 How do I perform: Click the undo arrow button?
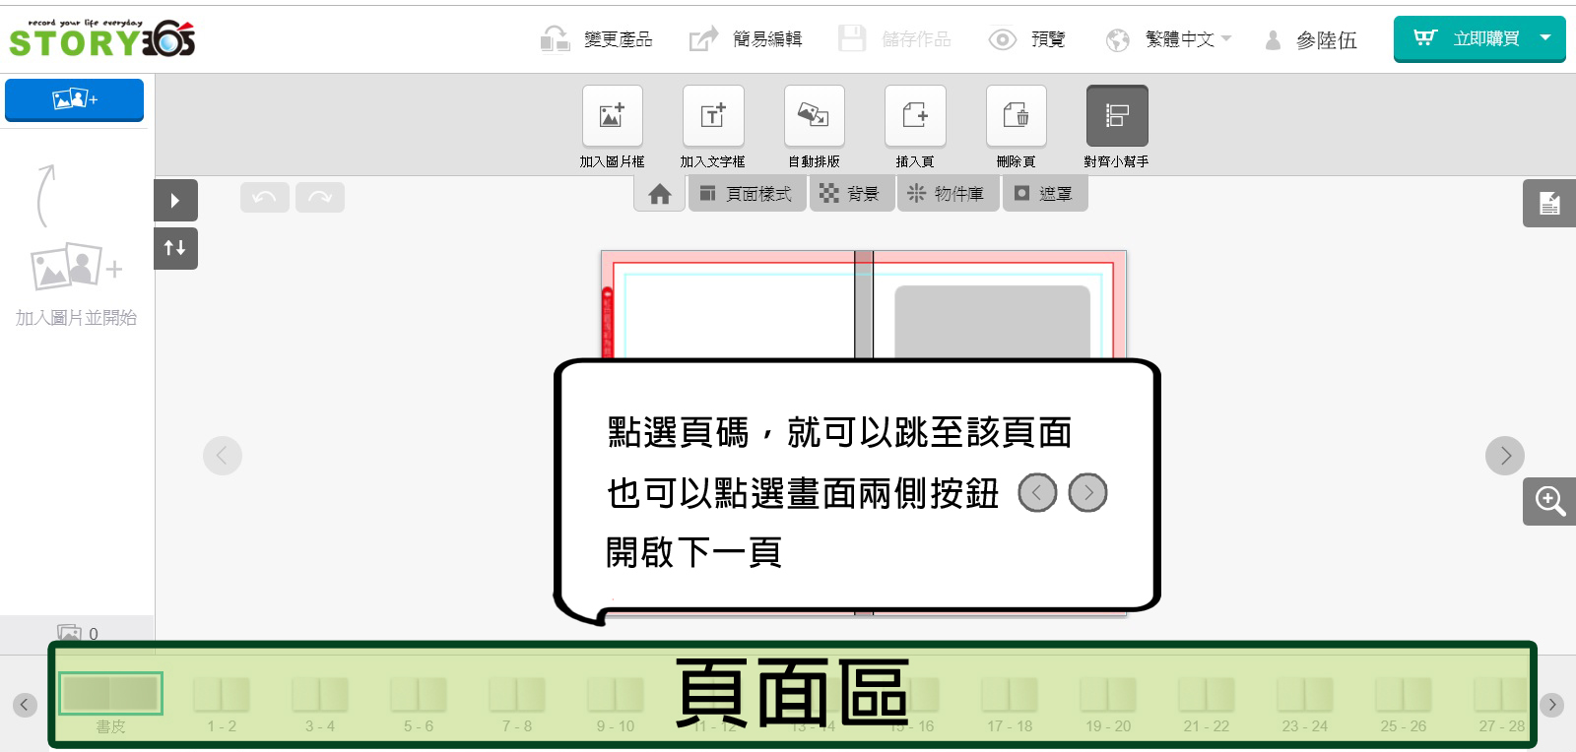(264, 198)
